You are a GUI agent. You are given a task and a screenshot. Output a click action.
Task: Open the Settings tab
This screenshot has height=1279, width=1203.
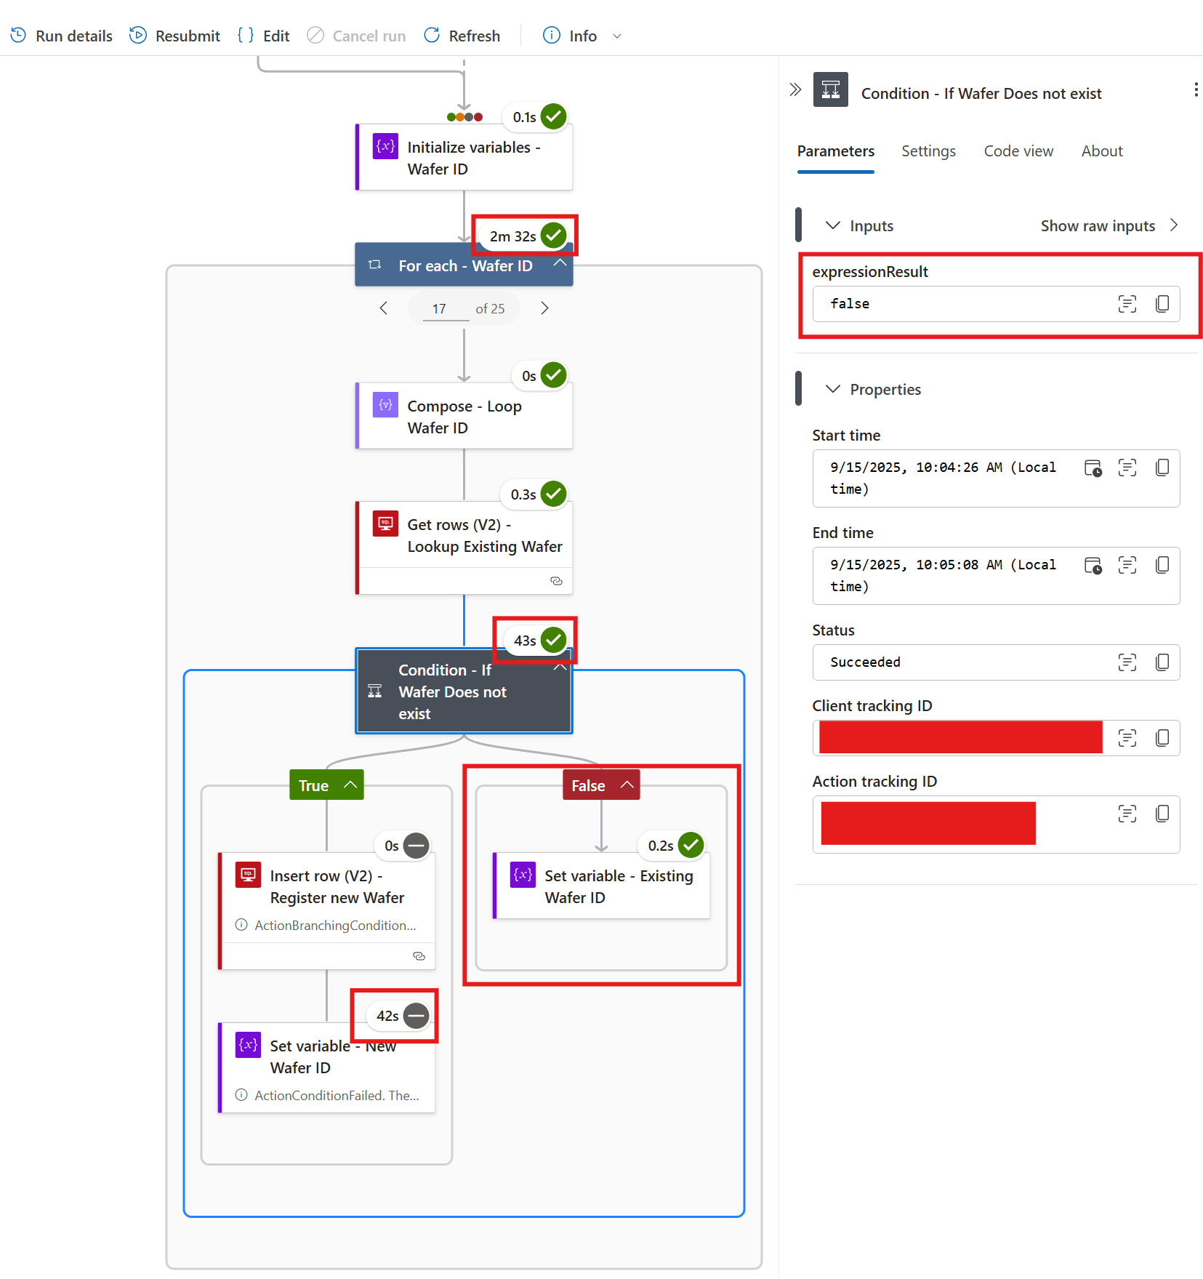(928, 151)
